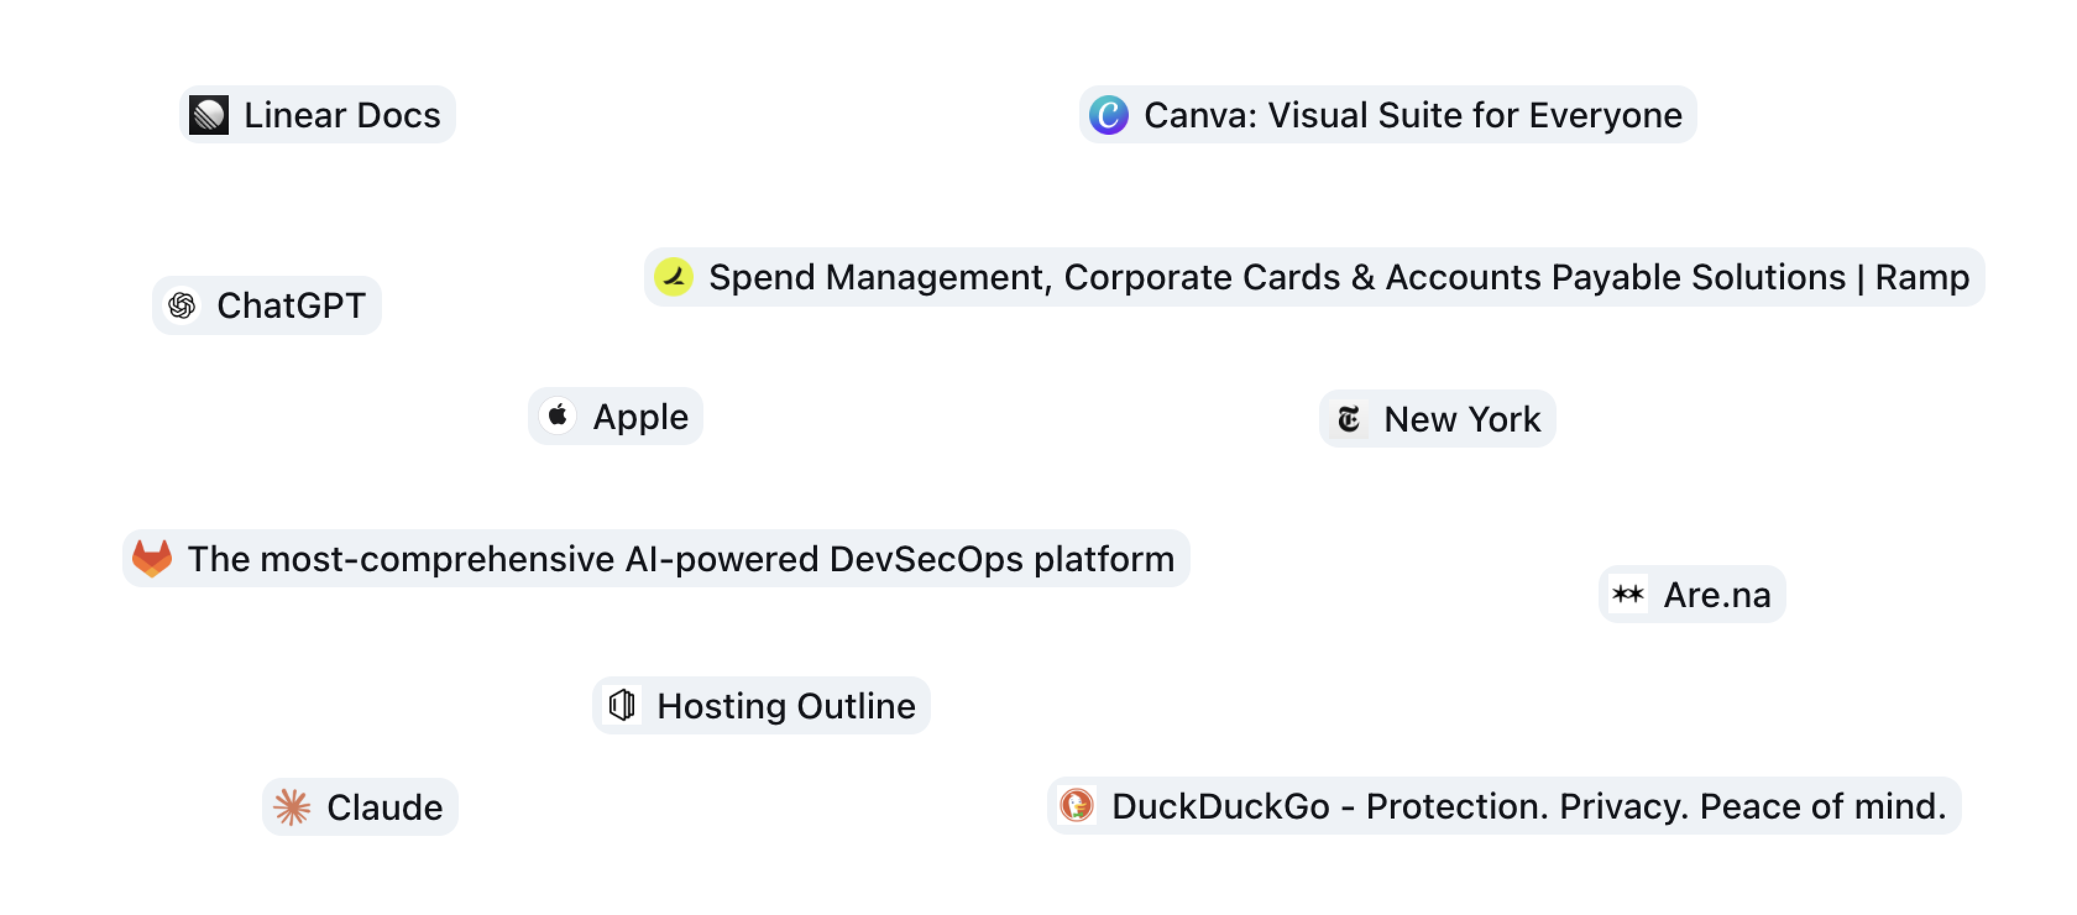Open the AI-powered DevSecOps platform link
Viewport: 2077px width, 915px height.
[x=681, y=558]
